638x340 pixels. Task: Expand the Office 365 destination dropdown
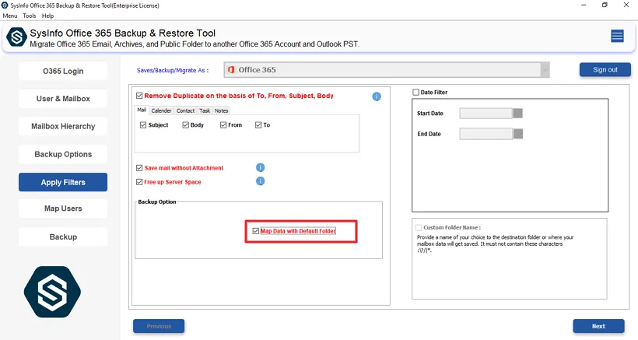(x=545, y=70)
